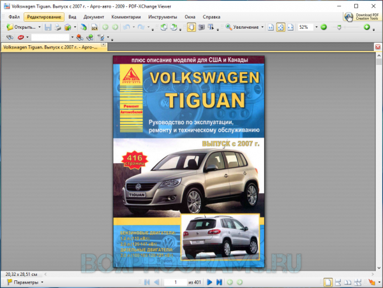The width and height of the screenshot is (383, 288).
Task: Open the Комментарии menu
Action: click(x=126, y=17)
